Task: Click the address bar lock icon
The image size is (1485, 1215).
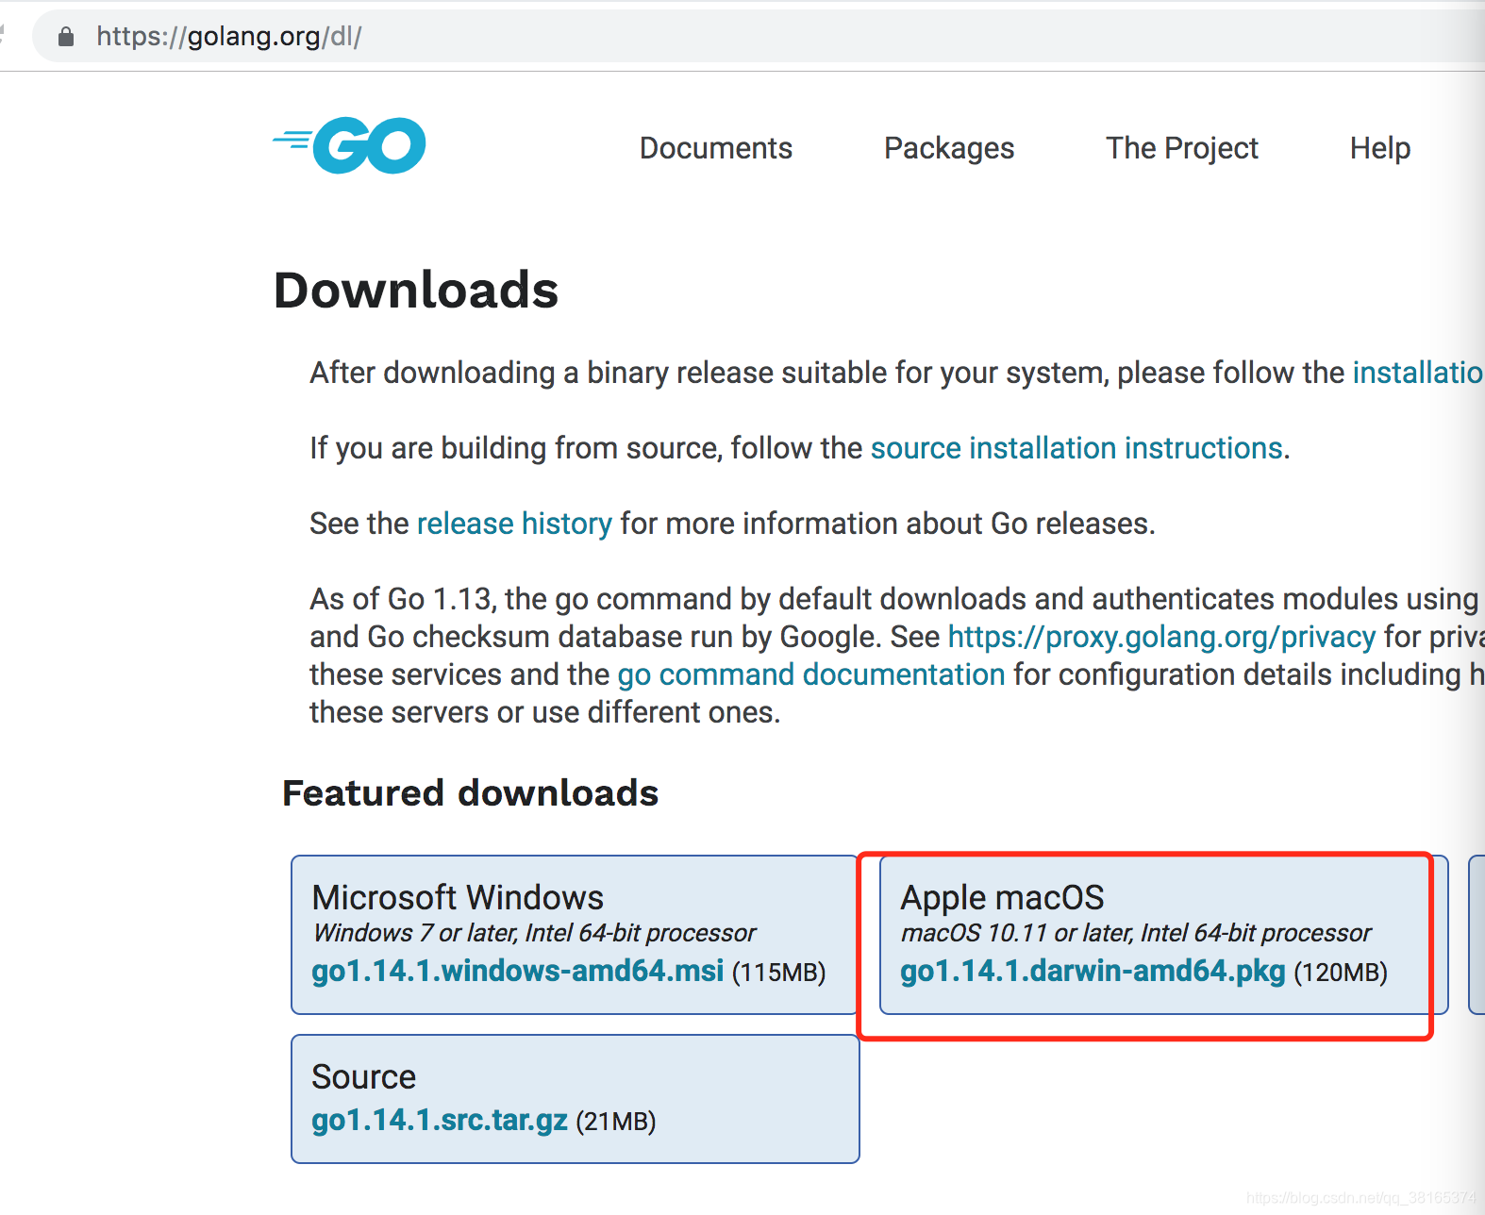Action: click(x=66, y=37)
